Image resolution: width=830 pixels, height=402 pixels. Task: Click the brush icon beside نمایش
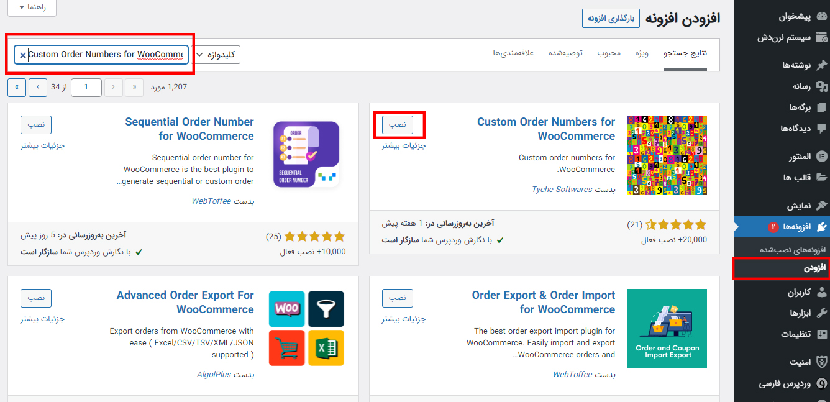click(821, 206)
